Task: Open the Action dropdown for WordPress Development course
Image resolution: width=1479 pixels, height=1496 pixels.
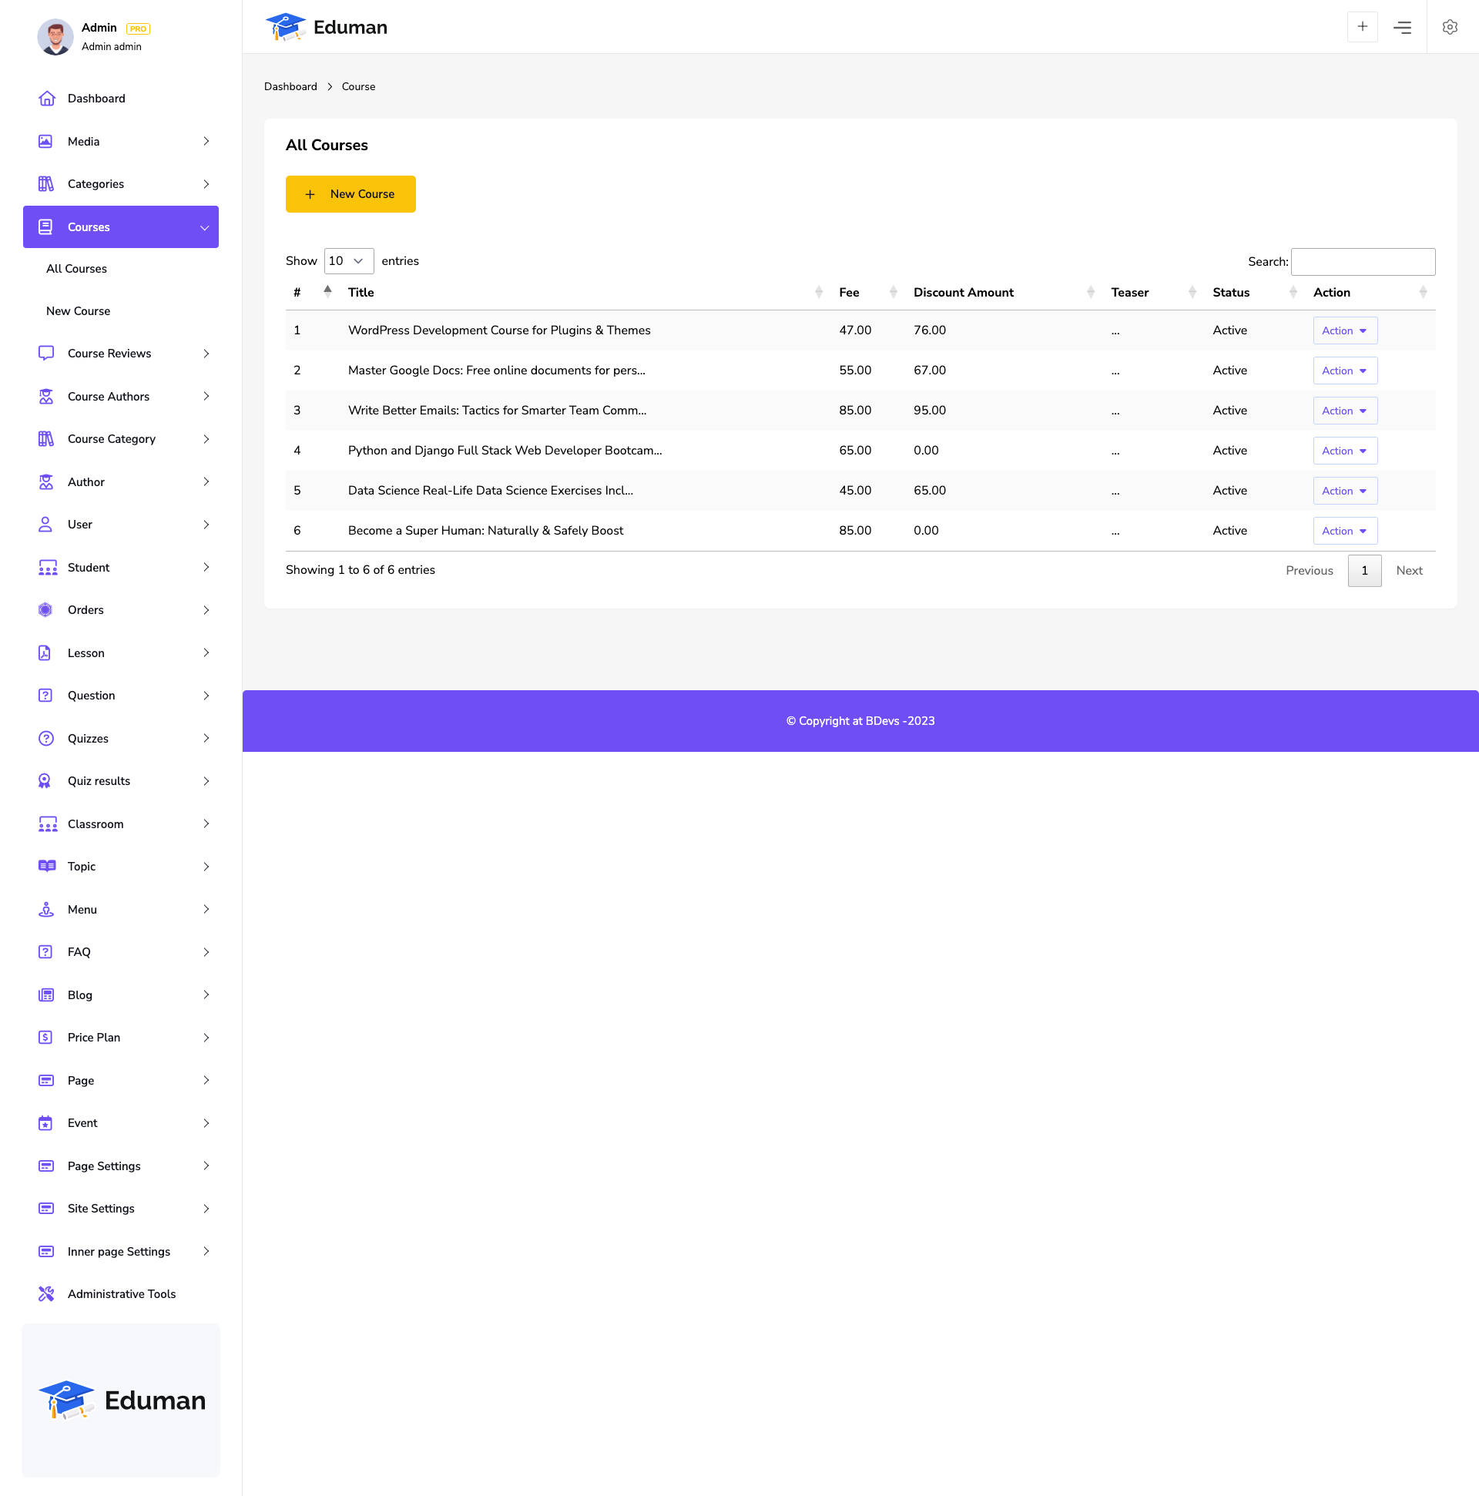Action: [1344, 330]
